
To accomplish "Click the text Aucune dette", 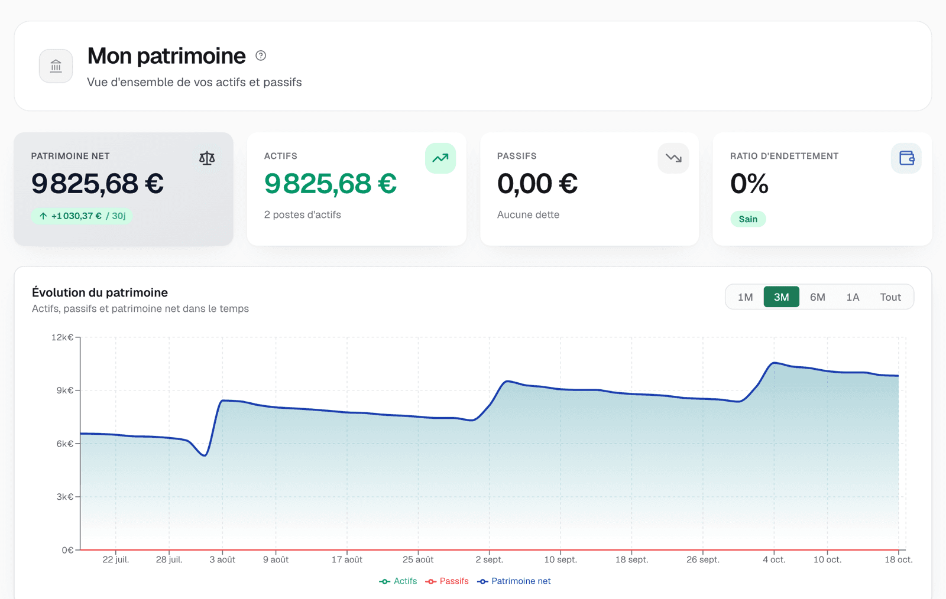I will (x=528, y=215).
